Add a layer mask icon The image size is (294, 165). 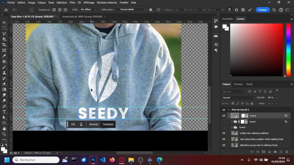tap(264, 152)
